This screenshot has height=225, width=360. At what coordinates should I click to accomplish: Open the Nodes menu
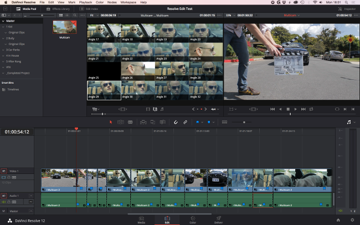[112, 2]
